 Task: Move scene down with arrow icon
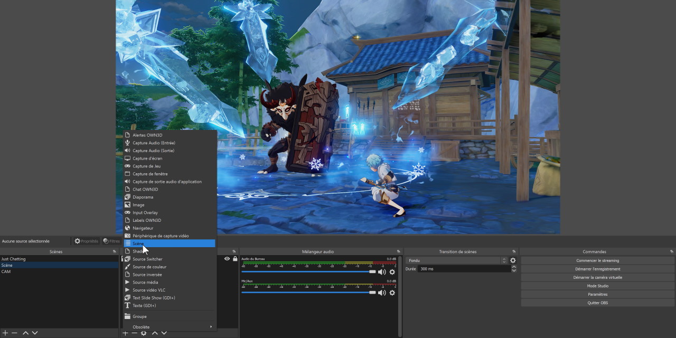click(35, 333)
